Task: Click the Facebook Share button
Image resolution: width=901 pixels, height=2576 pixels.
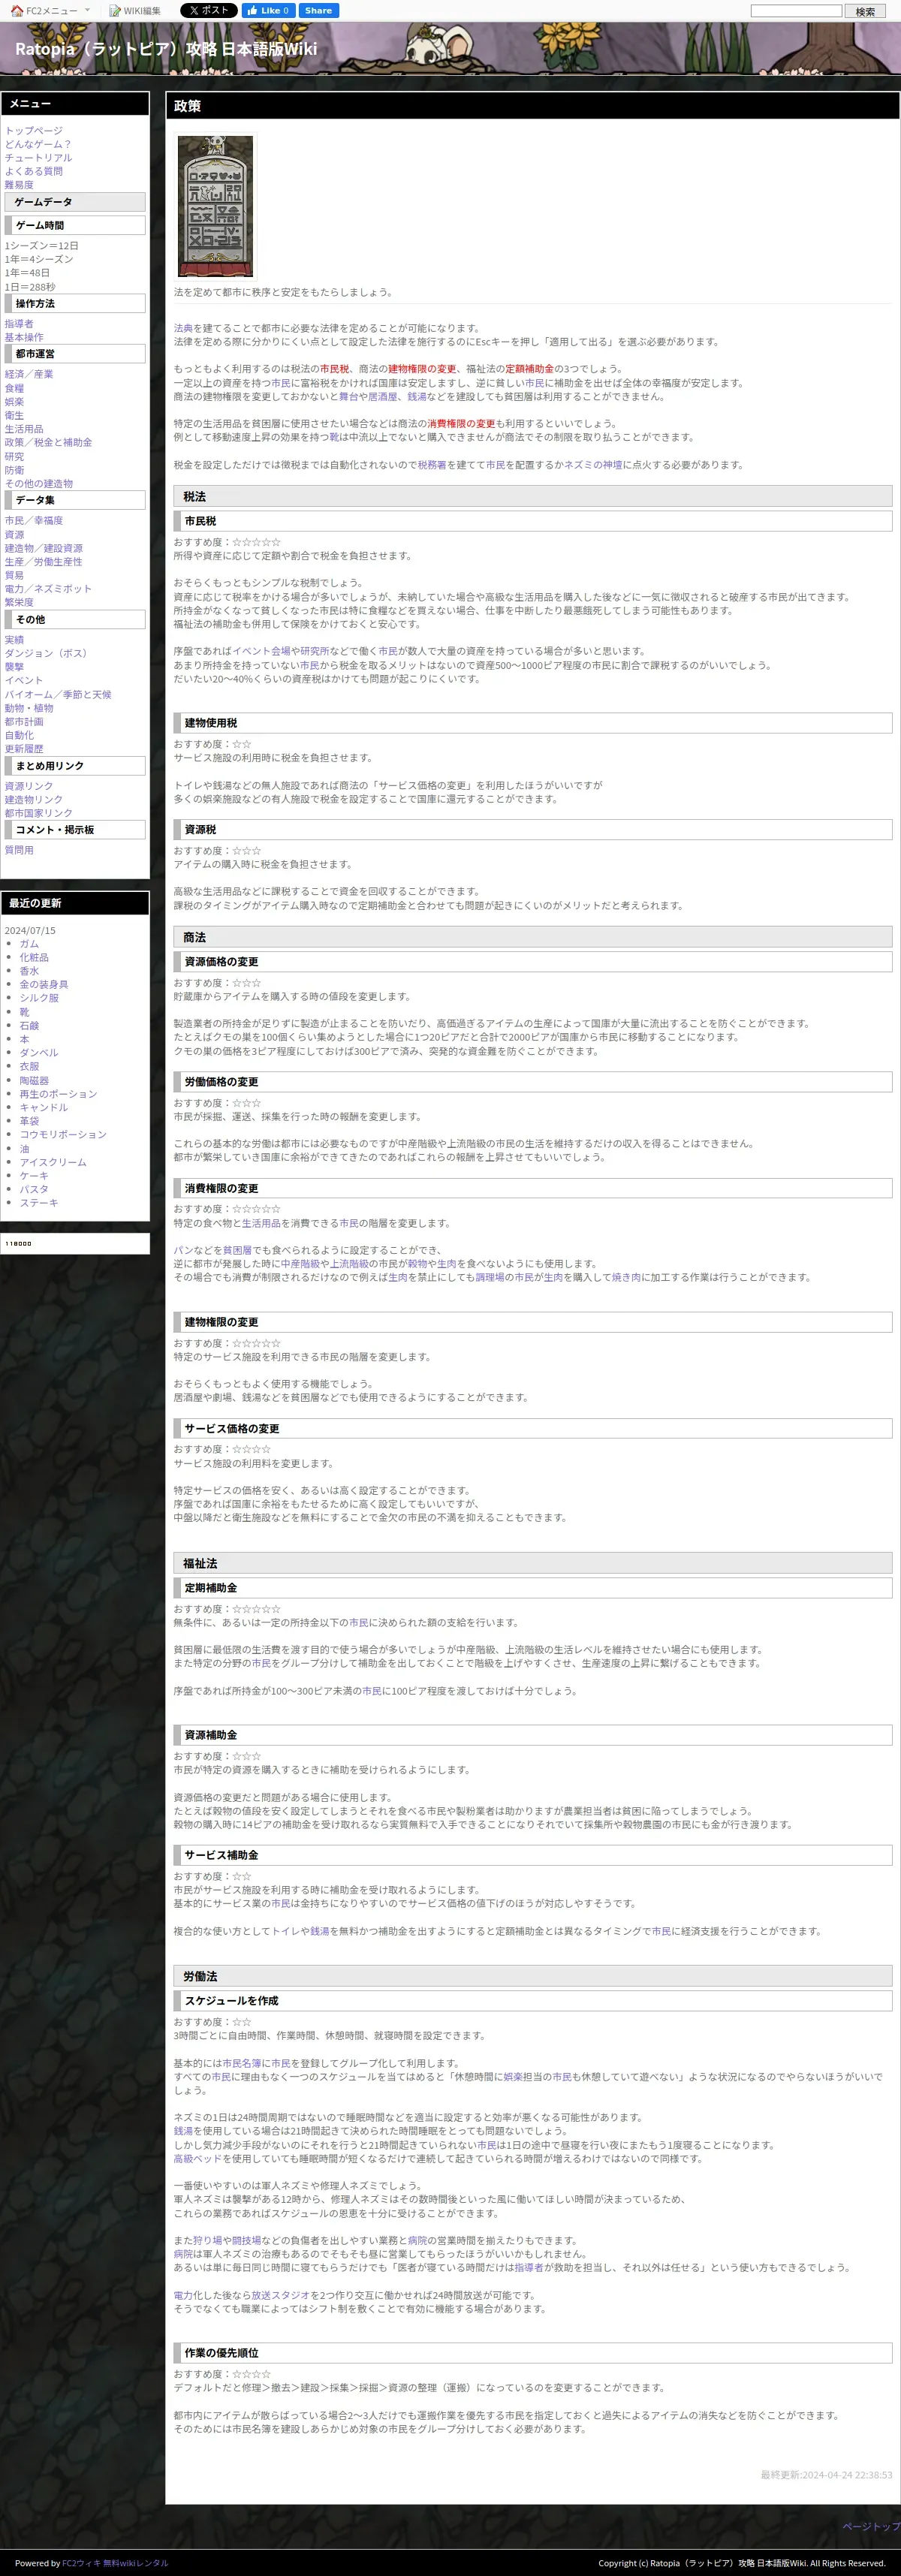Action: click(318, 11)
